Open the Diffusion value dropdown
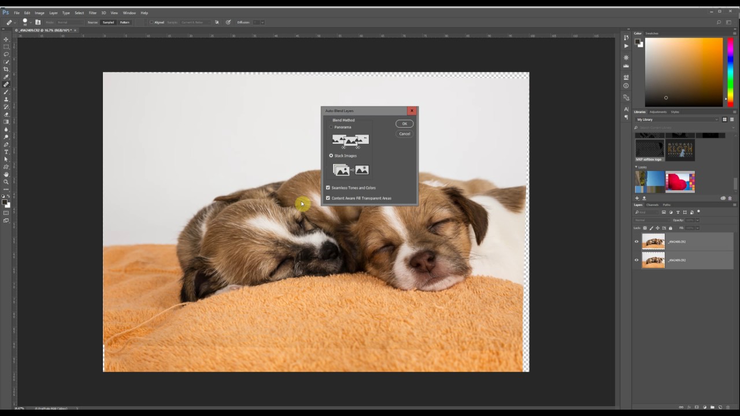 [262, 22]
